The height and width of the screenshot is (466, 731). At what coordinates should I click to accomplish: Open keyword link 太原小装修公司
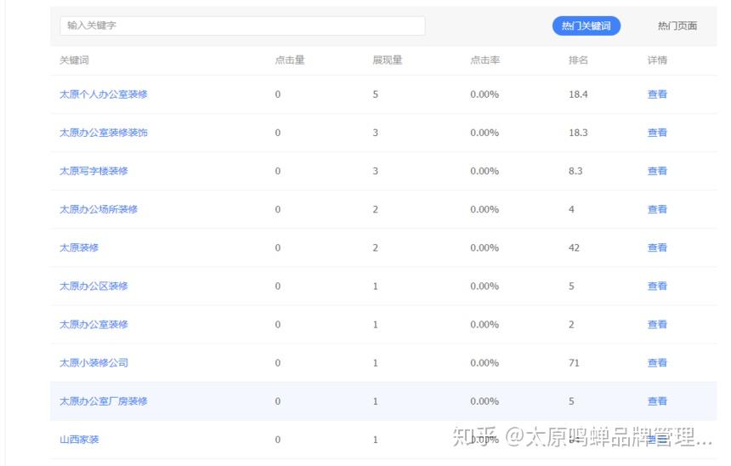pos(93,362)
